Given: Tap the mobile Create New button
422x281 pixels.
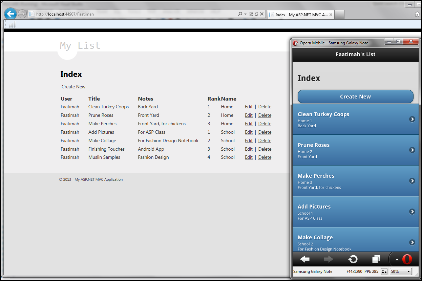Looking at the screenshot, I should [355, 96].
